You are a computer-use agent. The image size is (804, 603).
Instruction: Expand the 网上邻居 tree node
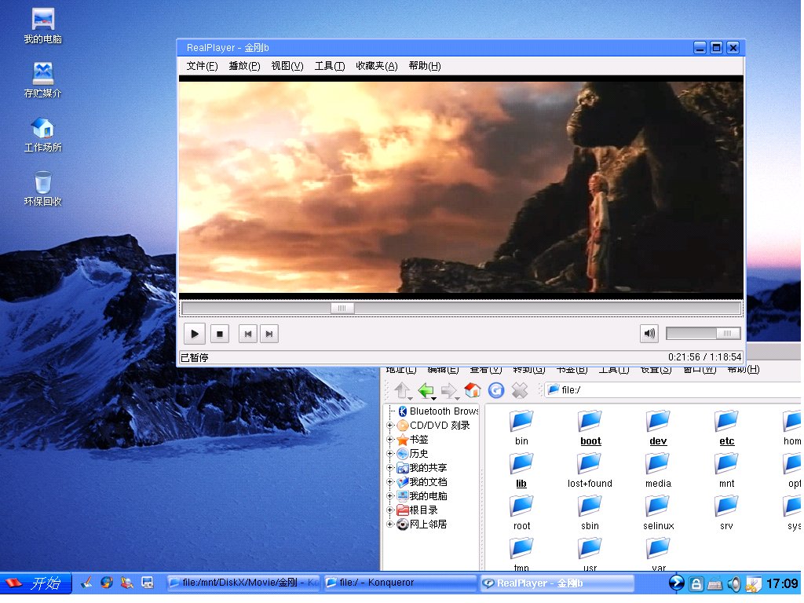pyautogui.click(x=389, y=524)
